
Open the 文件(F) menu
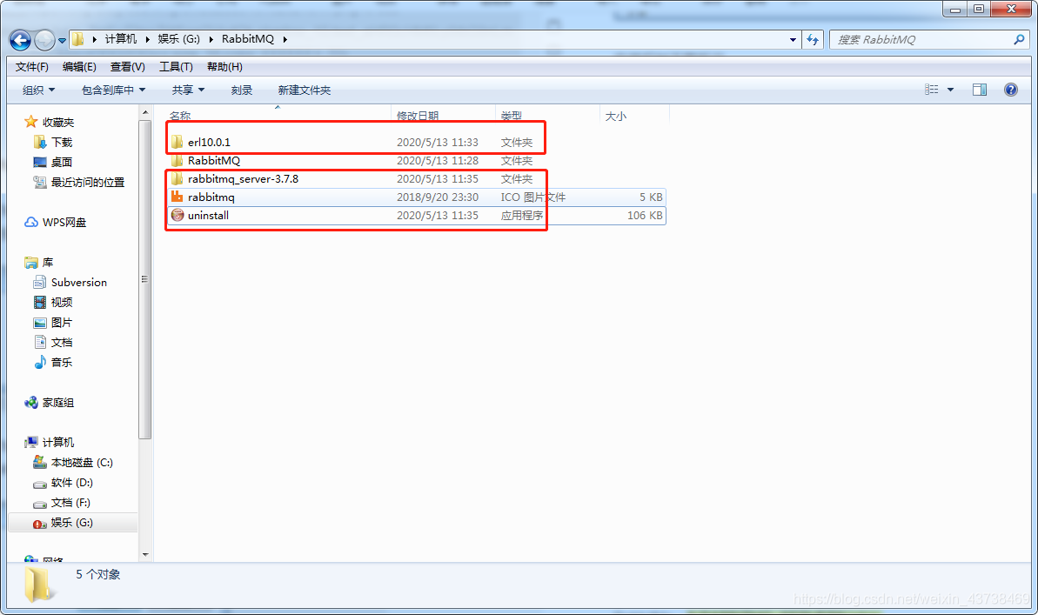click(32, 67)
